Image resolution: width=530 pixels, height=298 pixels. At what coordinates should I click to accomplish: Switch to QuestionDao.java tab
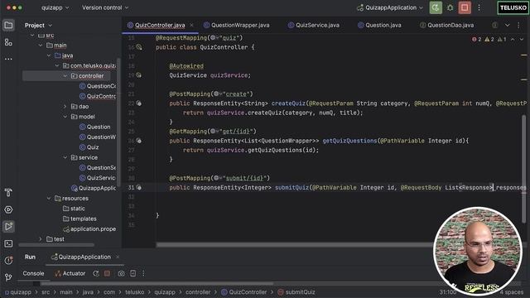[447, 26]
